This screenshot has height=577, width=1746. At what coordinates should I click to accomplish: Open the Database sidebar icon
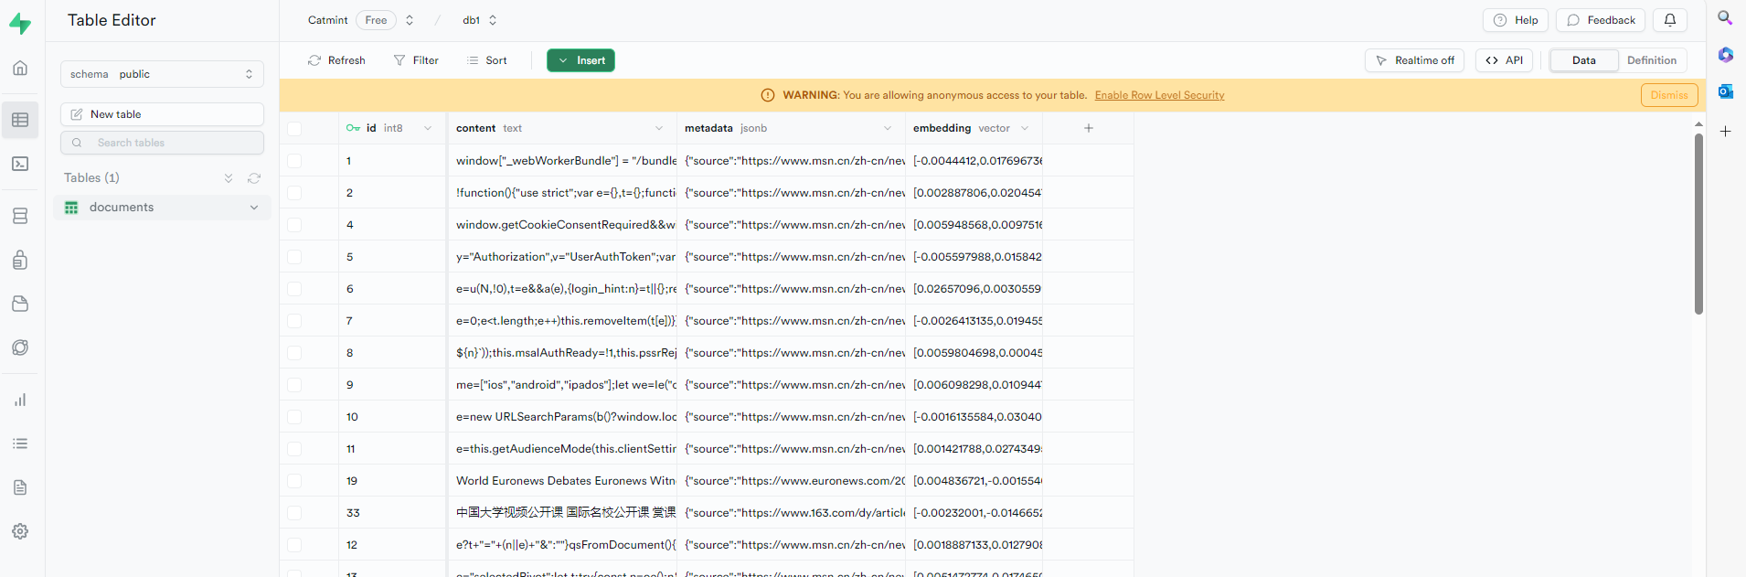(x=20, y=216)
